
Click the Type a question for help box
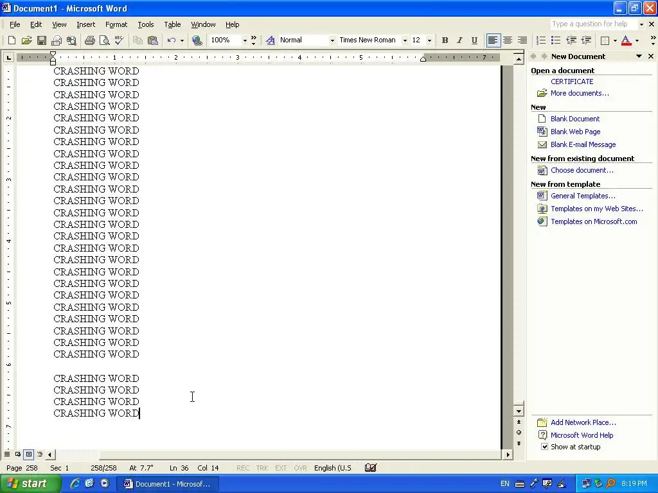pyautogui.click(x=594, y=24)
